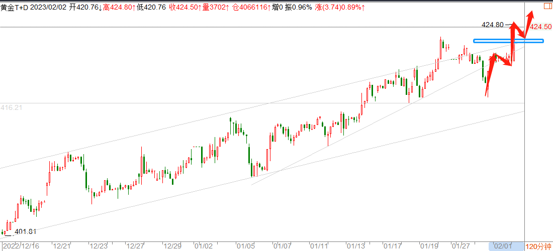Click the 2023/02/02 date in header
Screen dimensions: 553x251
pyautogui.click(x=49, y=8)
